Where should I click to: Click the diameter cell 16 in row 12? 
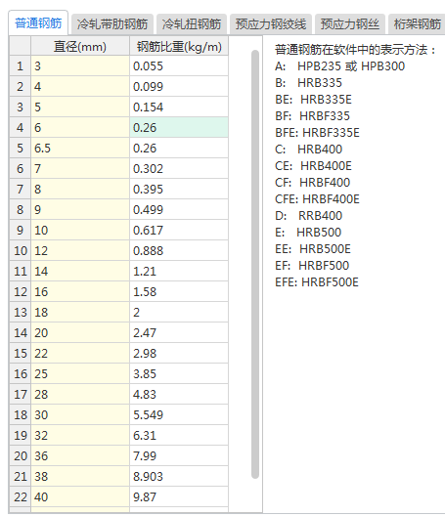pyautogui.click(x=80, y=291)
